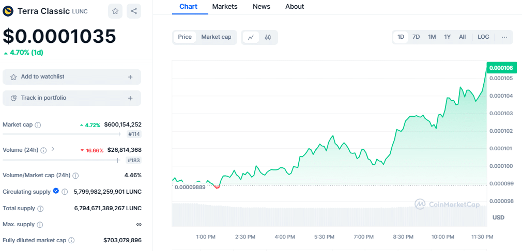Click Market cap info icon
Screen dimensions: 522x251
[38, 125]
